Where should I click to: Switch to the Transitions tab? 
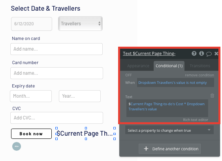pos(200,66)
